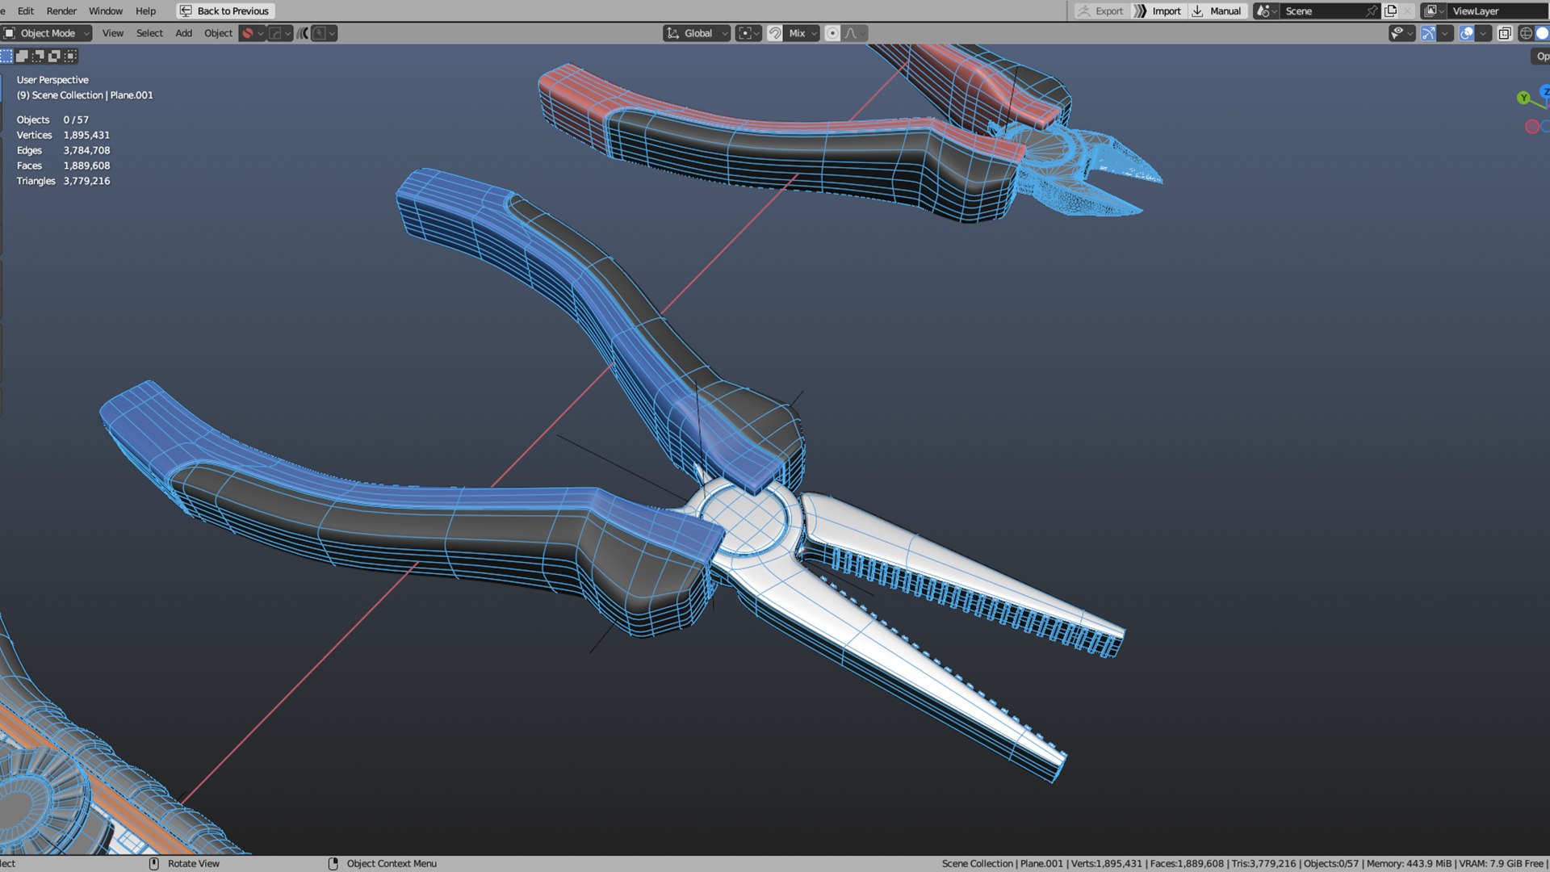
Task: Click the object visibility eye filter icon
Action: [x=1401, y=33]
